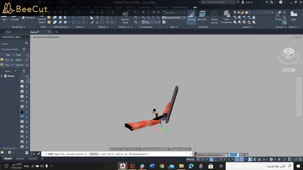Open the No Filter selection dropdown
Image resolution: width=303 pixels, height=170 pixels.
click(202, 16)
